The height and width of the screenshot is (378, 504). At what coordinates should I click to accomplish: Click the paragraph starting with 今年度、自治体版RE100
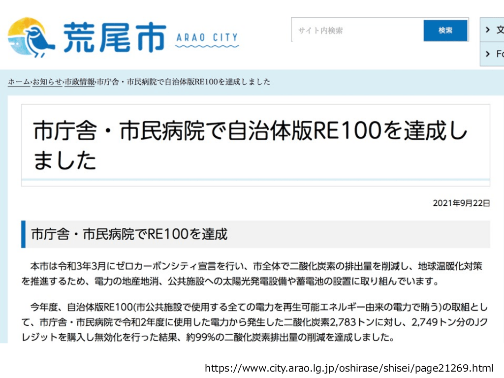click(x=255, y=322)
